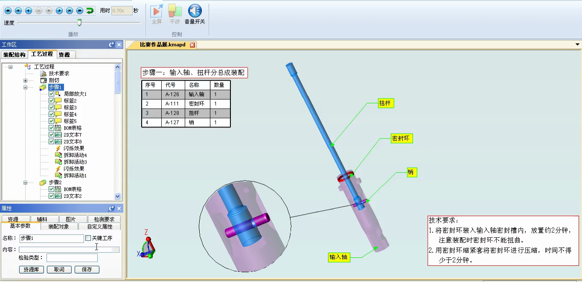The image size is (582, 282).
Task: Pin the 工作区 panel with pushpin icon
Action: coord(111,45)
